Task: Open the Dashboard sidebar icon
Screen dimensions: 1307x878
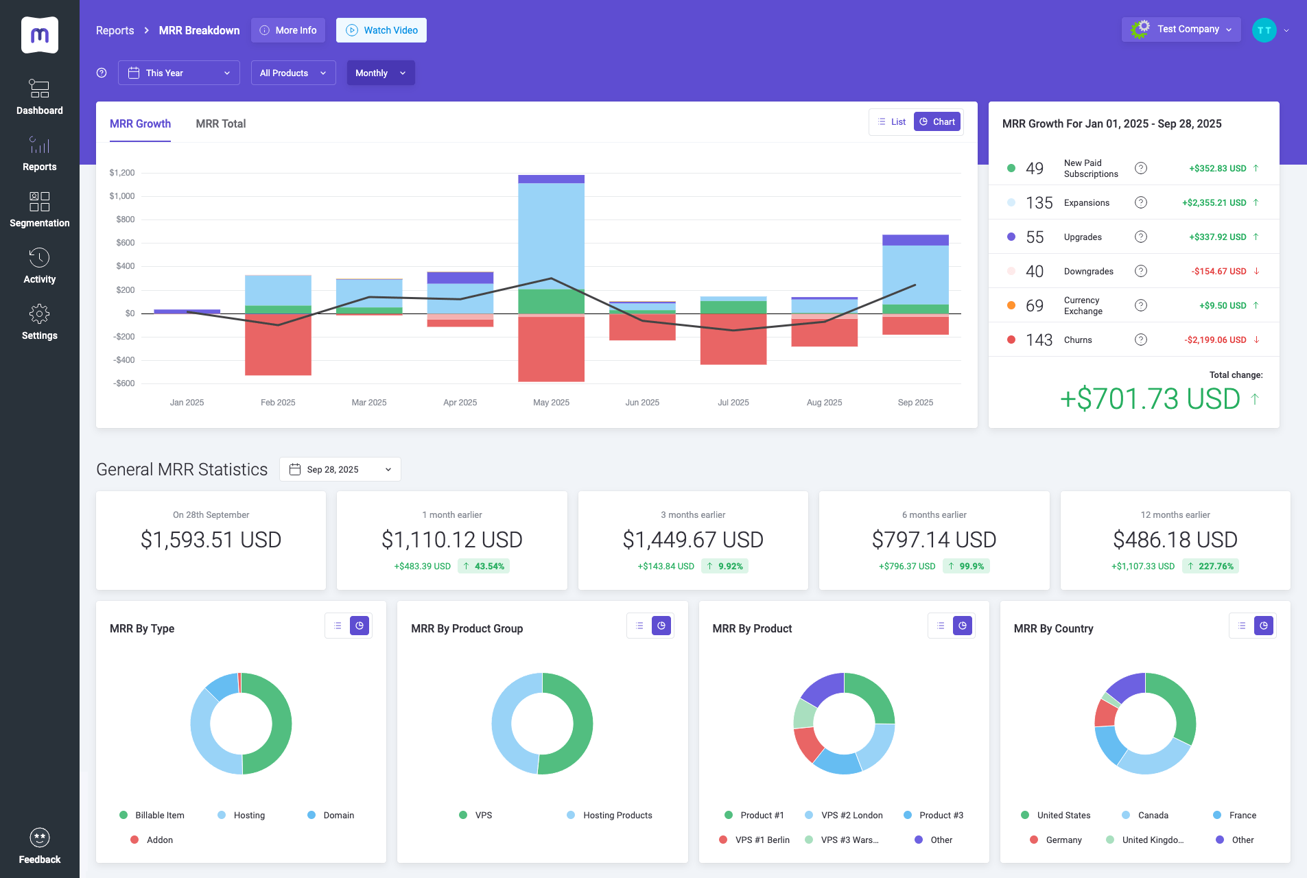Action: click(39, 89)
